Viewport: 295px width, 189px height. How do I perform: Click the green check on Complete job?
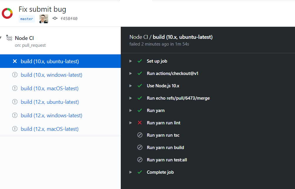pos(140,172)
